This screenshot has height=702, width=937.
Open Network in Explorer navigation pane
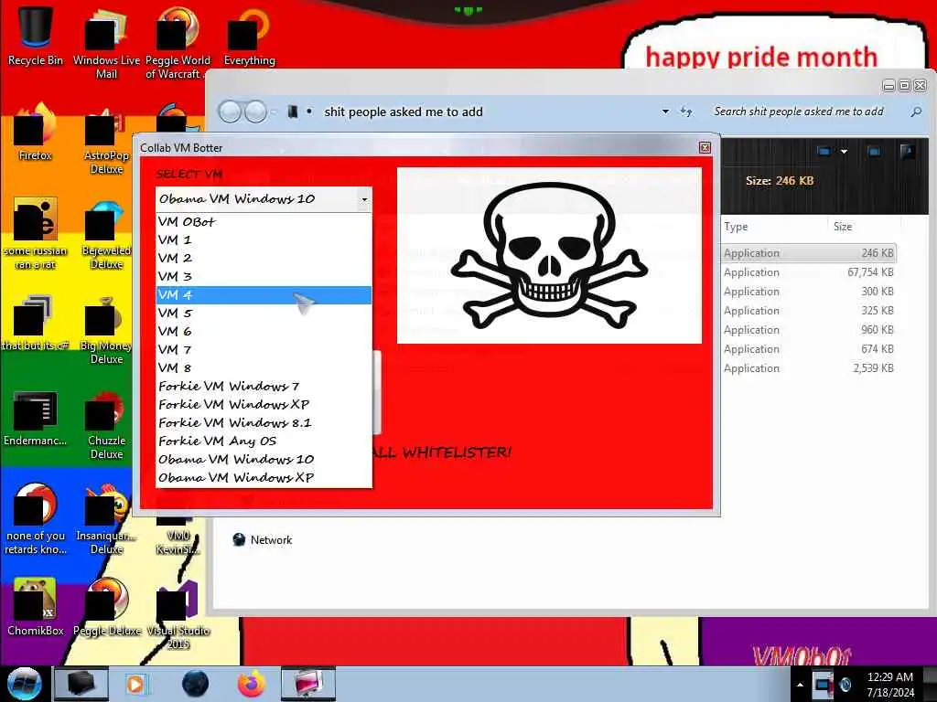tap(263, 539)
